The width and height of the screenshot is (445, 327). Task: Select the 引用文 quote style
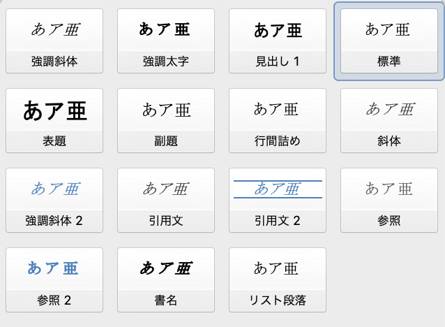(166, 200)
